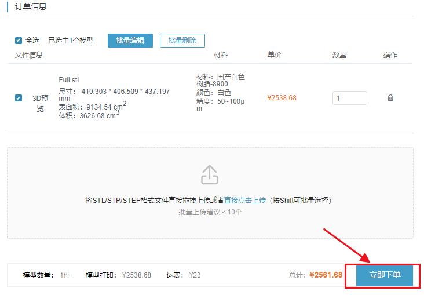
Task: Click the 表面积 9134.54 value
Action: 93,106
